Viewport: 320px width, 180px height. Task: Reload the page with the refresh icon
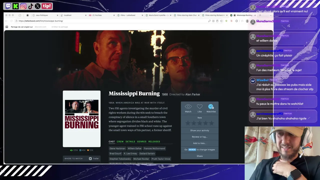[x=11, y=21]
